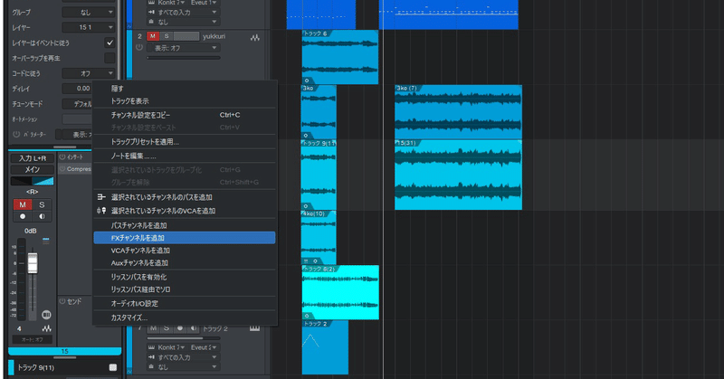Viewport: 724px width, 379px height.
Task: Choose カスタマイズ... in the context menu
Action: 185,317
